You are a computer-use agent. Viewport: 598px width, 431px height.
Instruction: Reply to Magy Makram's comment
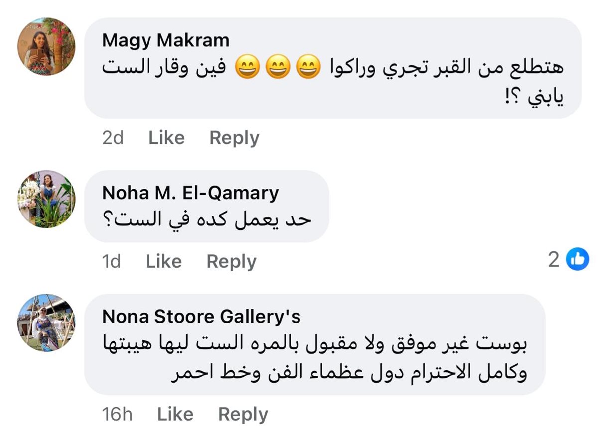[x=234, y=138]
